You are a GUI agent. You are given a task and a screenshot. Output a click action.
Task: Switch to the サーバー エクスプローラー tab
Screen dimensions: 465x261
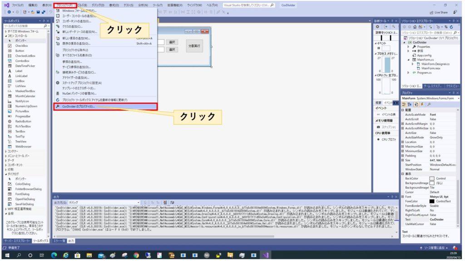pyautogui.click(x=17, y=241)
